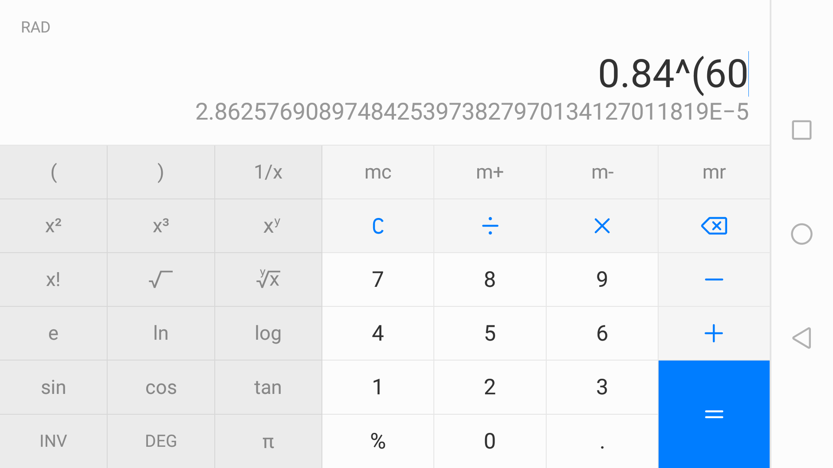
Task: Clear the expression with C
Action: click(378, 226)
